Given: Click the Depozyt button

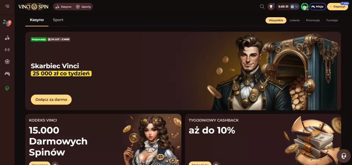Looking at the screenshot, I should pos(337,7).
